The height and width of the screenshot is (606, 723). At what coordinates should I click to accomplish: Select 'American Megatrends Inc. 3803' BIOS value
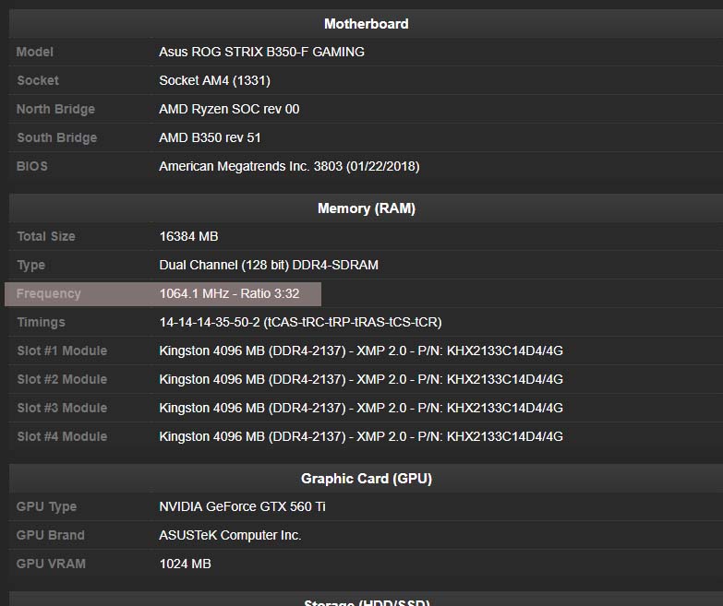(289, 166)
